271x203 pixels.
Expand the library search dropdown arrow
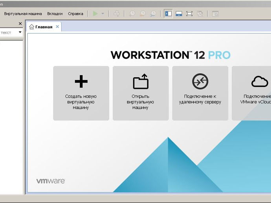pos(20,32)
